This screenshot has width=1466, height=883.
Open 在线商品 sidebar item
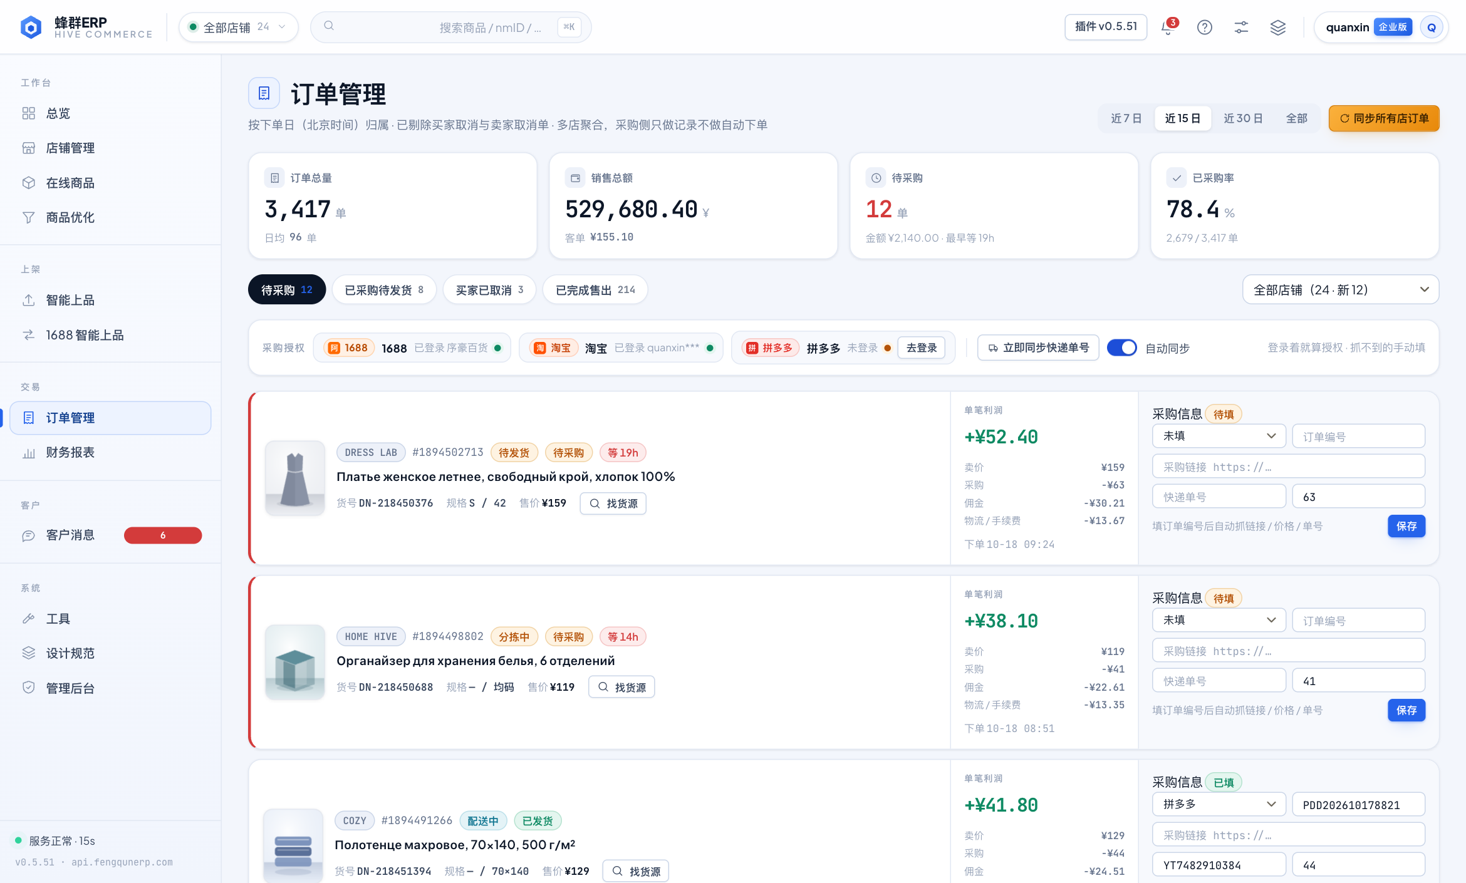[110, 183]
